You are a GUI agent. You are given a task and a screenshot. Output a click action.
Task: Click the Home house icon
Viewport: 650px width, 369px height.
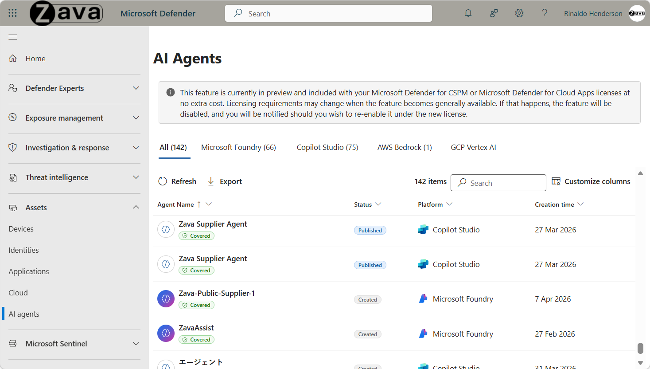13,59
